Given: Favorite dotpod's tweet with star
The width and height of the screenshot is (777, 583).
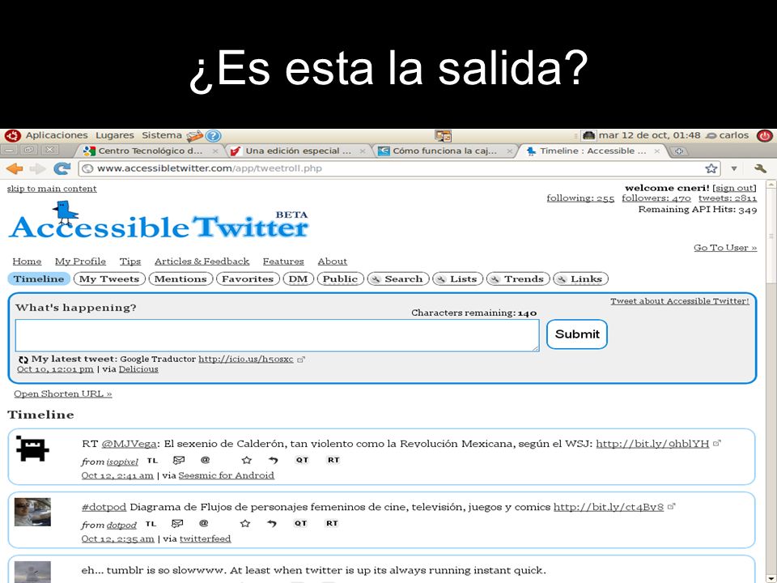Looking at the screenshot, I should click(x=244, y=523).
